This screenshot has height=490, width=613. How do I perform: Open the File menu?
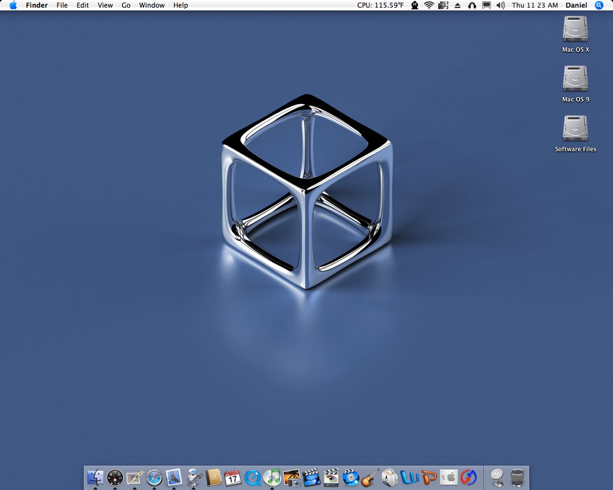tap(62, 5)
